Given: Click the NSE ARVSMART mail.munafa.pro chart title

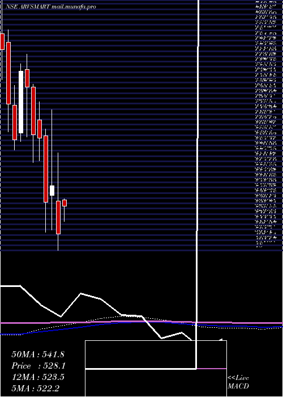Looking at the screenshot, I should point(51,7).
